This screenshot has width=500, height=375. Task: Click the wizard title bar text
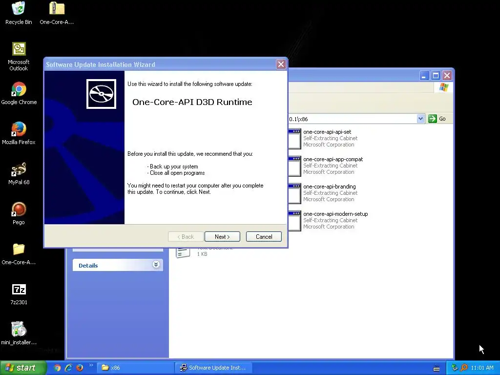point(101,64)
